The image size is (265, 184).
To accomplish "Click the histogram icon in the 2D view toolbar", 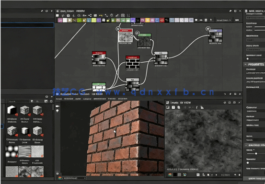I will pyautogui.click(x=202, y=107).
